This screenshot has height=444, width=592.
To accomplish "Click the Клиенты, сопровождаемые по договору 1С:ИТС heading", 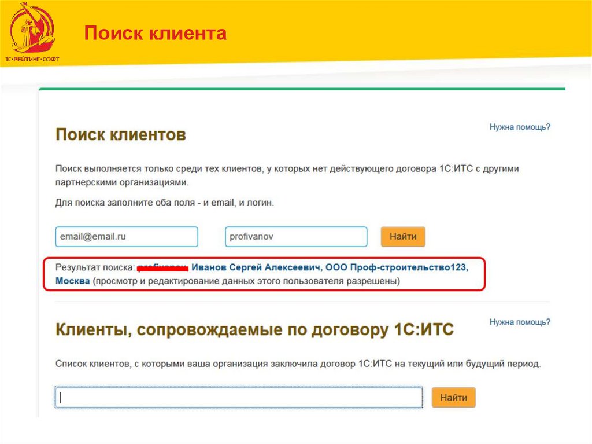I will [254, 330].
